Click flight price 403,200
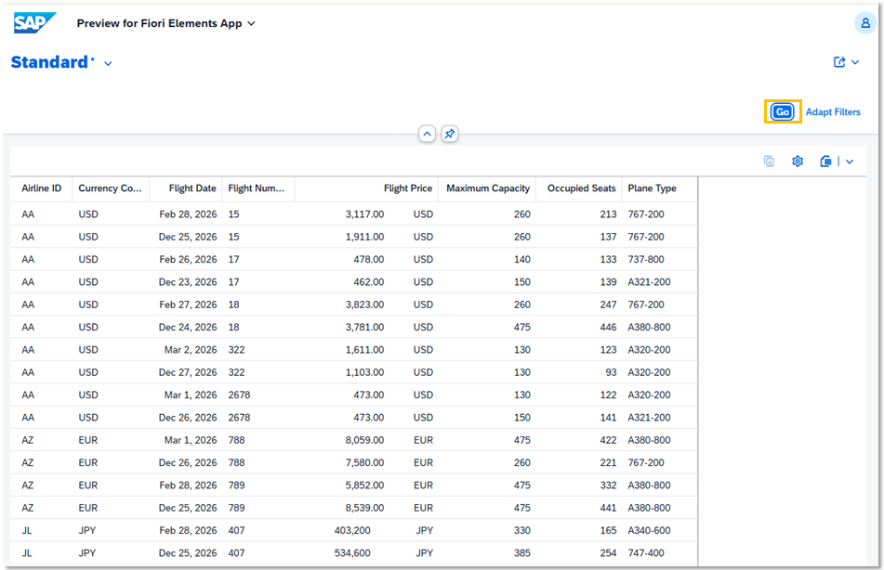The width and height of the screenshot is (884, 570). (x=352, y=530)
